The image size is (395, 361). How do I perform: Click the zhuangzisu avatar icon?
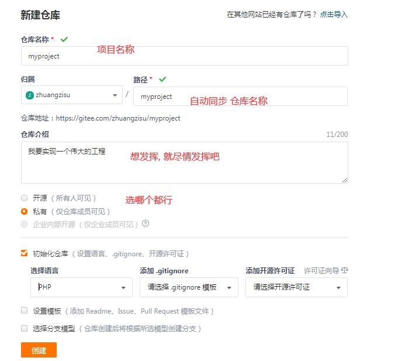click(30, 95)
